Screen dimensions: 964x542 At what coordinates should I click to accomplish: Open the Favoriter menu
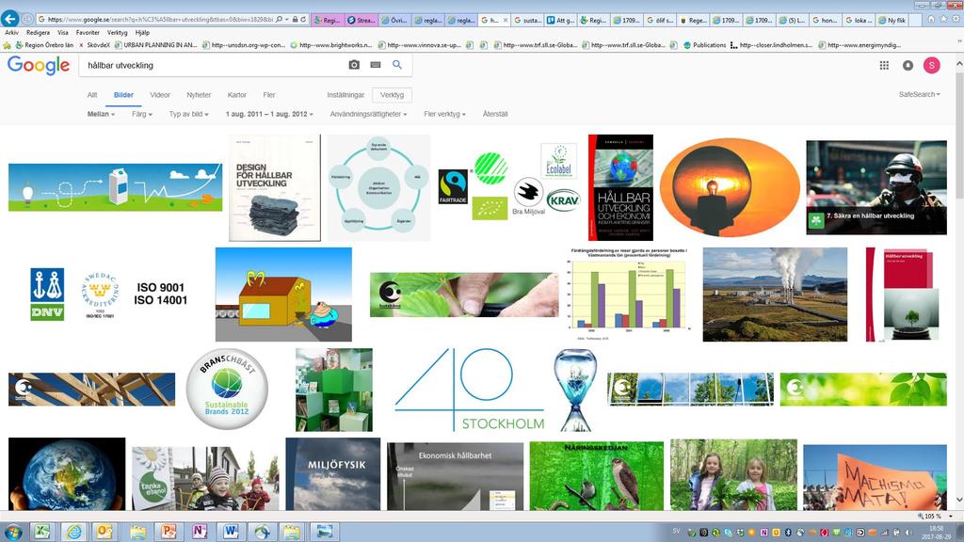pos(88,33)
